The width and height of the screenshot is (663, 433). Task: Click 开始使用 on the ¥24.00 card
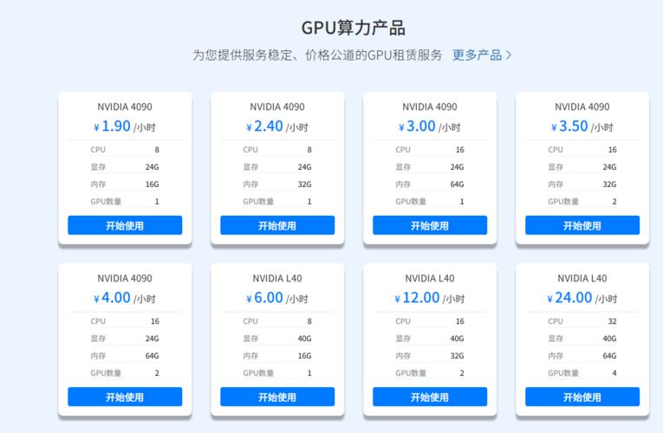coord(582,397)
